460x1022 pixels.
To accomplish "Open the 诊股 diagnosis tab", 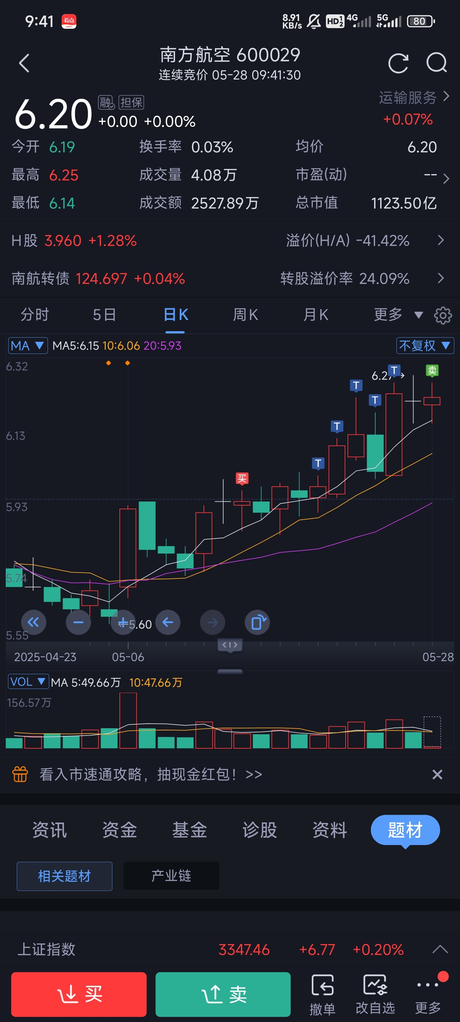I will click(260, 830).
